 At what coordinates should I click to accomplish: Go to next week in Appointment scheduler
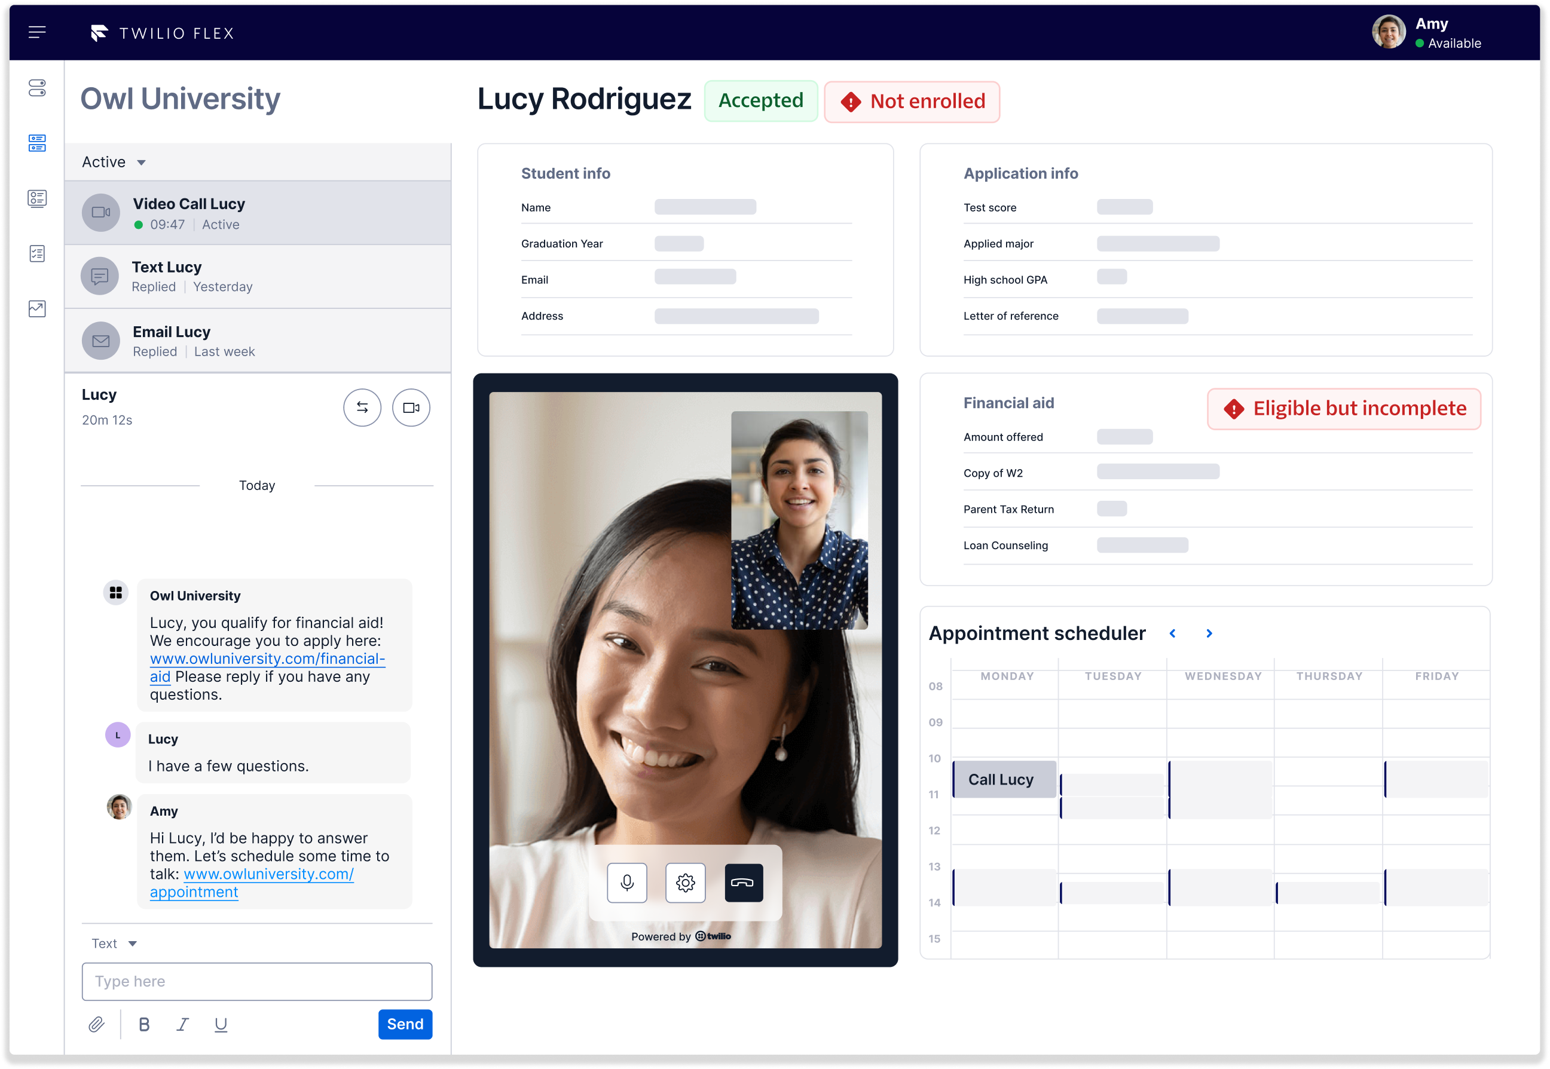click(1210, 633)
